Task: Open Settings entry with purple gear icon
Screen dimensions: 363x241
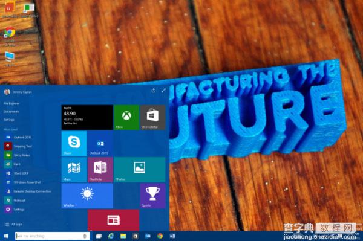Action: coord(15,210)
